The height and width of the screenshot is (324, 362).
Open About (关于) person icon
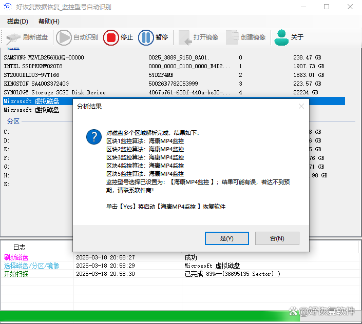tap(281, 37)
